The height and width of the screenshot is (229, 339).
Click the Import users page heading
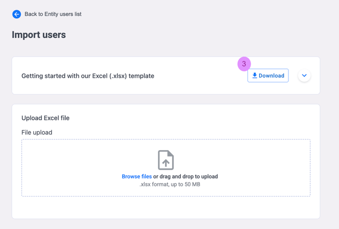click(x=39, y=35)
